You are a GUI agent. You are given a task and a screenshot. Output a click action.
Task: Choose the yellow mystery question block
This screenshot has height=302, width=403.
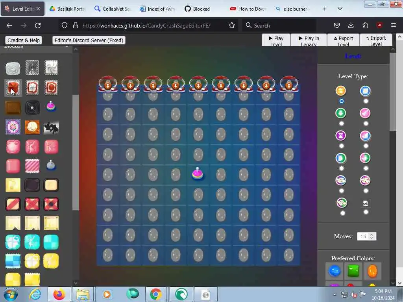(x=13, y=185)
